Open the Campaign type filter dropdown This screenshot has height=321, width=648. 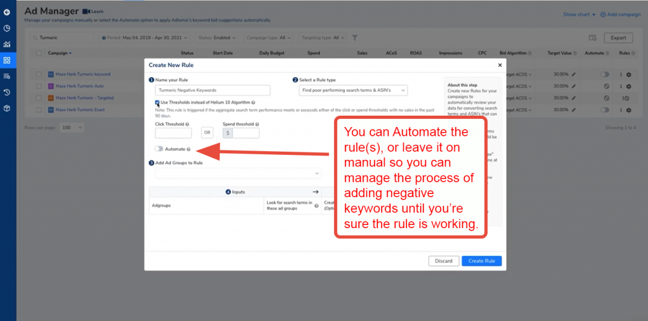click(268, 37)
